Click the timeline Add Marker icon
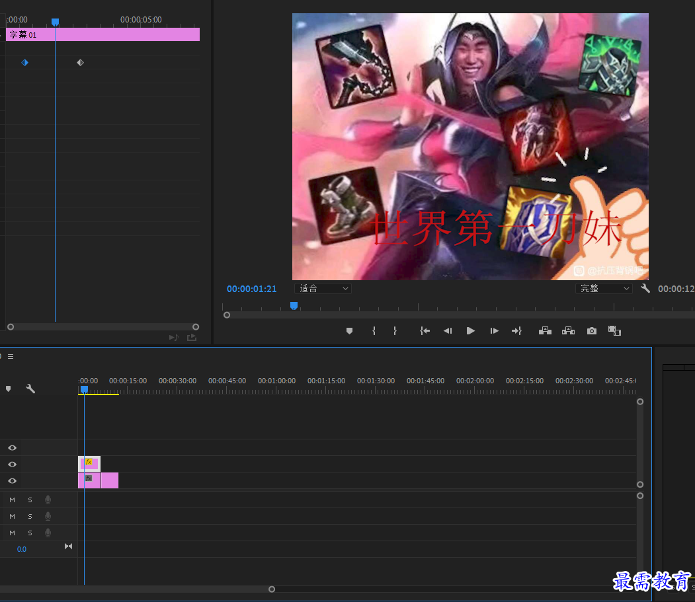The width and height of the screenshot is (695, 602). 9,389
